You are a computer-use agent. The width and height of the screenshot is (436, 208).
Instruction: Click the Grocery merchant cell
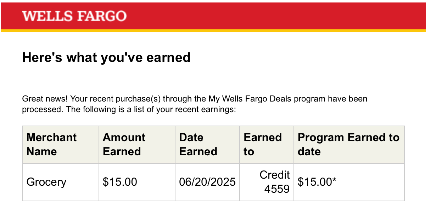(46, 182)
